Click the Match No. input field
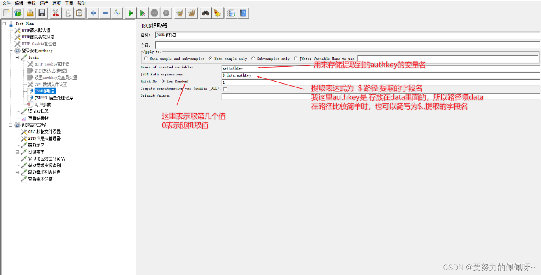The height and width of the screenshot is (275, 541). click(381, 82)
